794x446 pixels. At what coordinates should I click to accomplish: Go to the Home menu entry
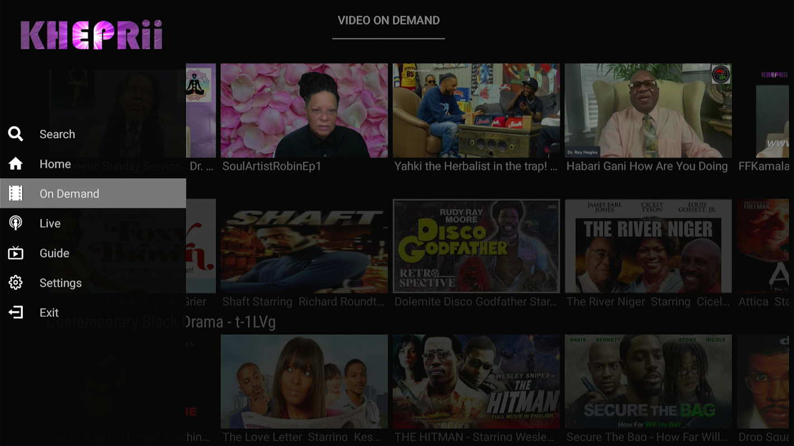coord(93,164)
